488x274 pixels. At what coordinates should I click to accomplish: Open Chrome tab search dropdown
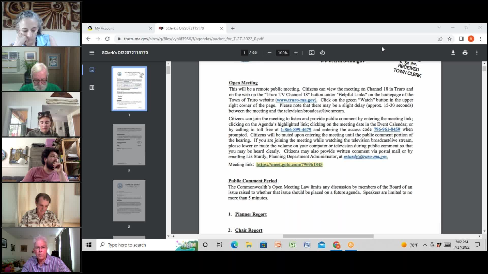click(x=439, y=28)
